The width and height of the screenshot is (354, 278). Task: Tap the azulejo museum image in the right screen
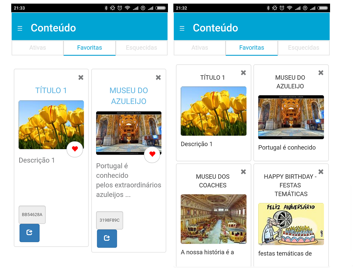[291, 117]
